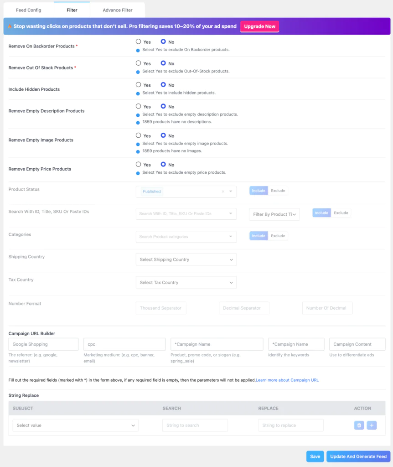Screen dimensions: 393x467
Task: Click info icon beside 'Select Yes to exclude empty price products'
Action: (x=138, y=173)
